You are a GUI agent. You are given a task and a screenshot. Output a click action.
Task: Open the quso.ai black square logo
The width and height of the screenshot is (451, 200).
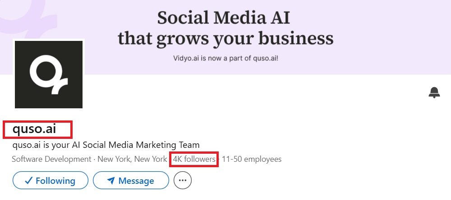49,75
